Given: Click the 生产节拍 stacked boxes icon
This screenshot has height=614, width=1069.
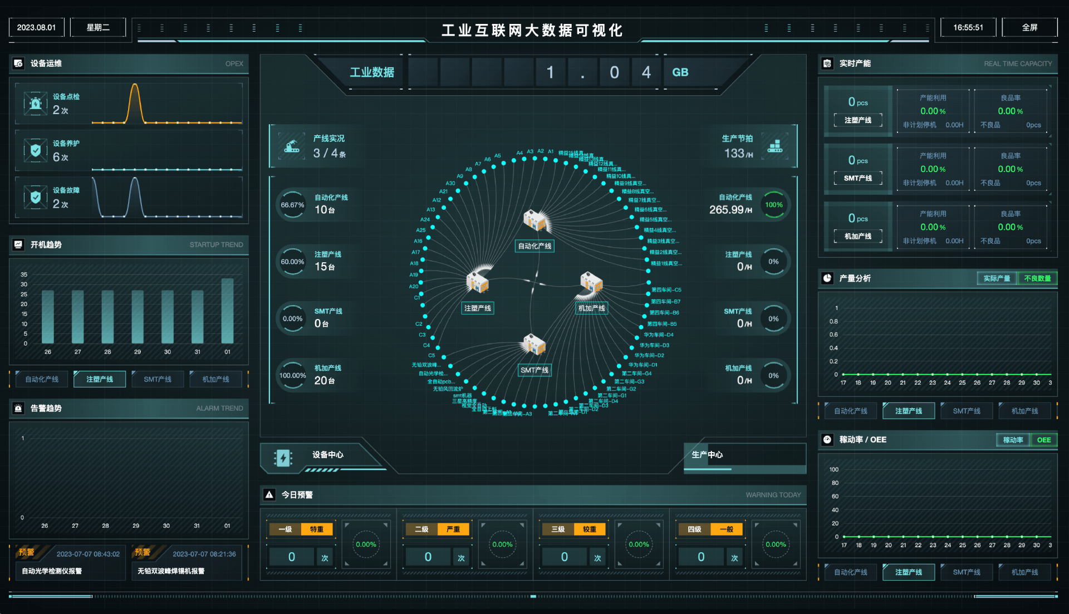Looking at the screenshot, I should (x=774, y=146).
